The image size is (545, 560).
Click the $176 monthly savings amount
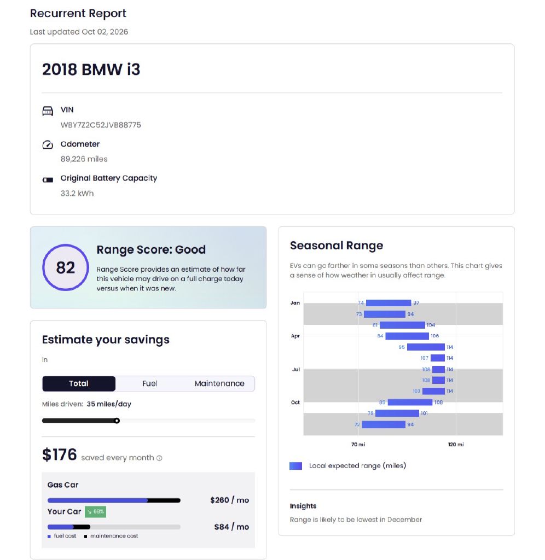[59, 454]
